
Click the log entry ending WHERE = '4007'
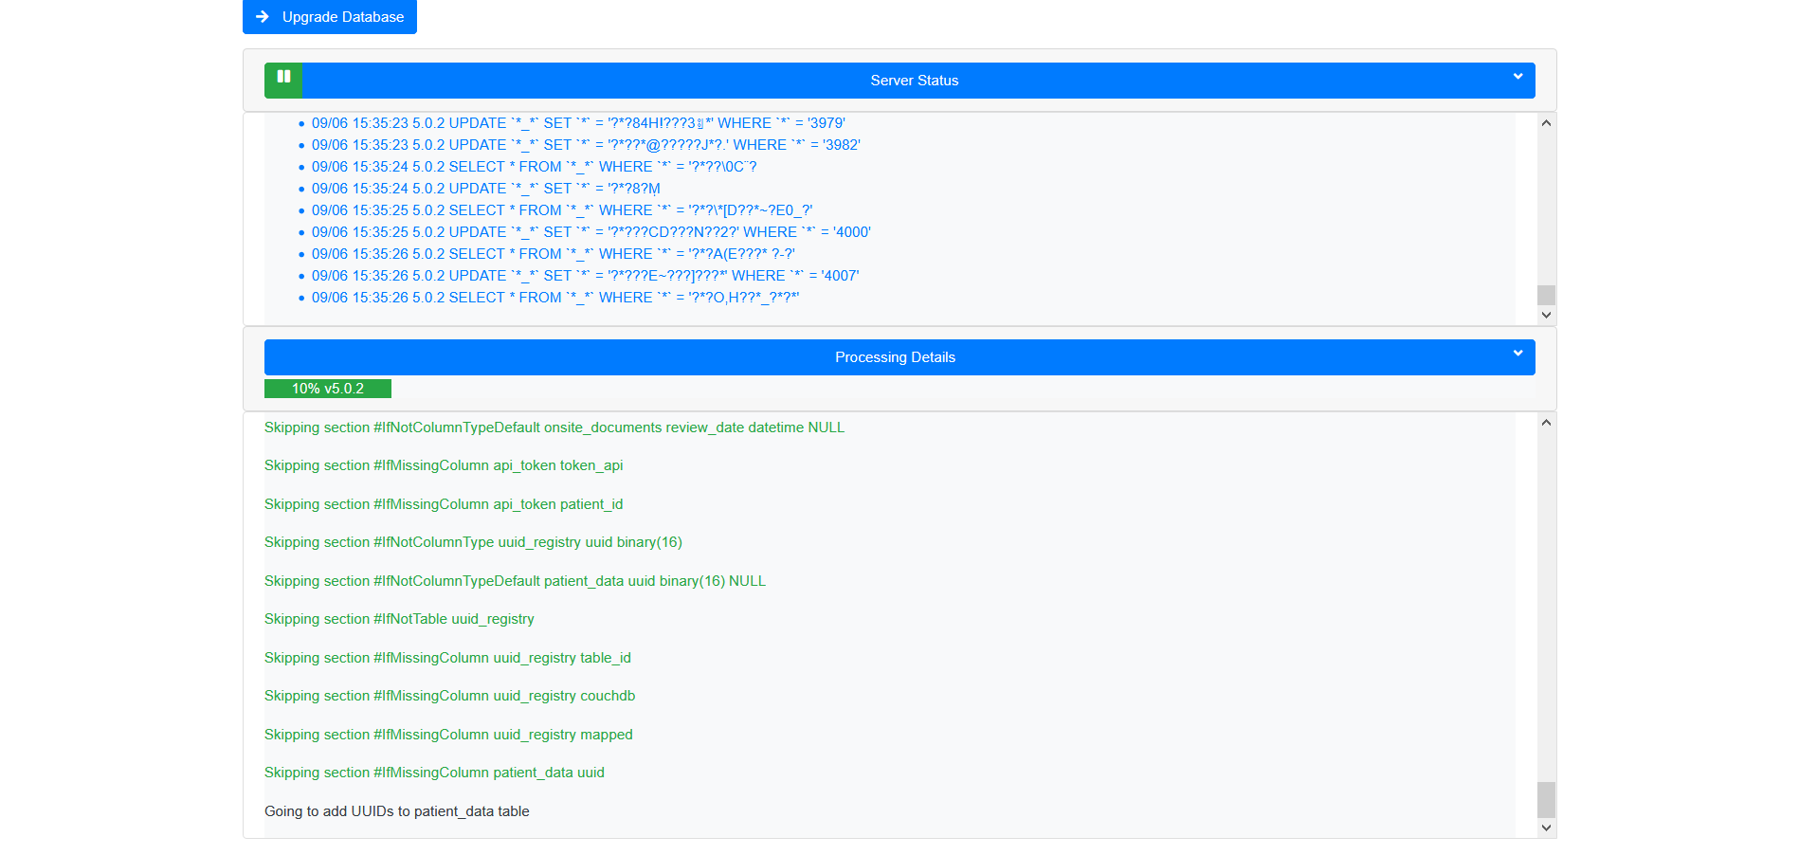tap(584, 275)
